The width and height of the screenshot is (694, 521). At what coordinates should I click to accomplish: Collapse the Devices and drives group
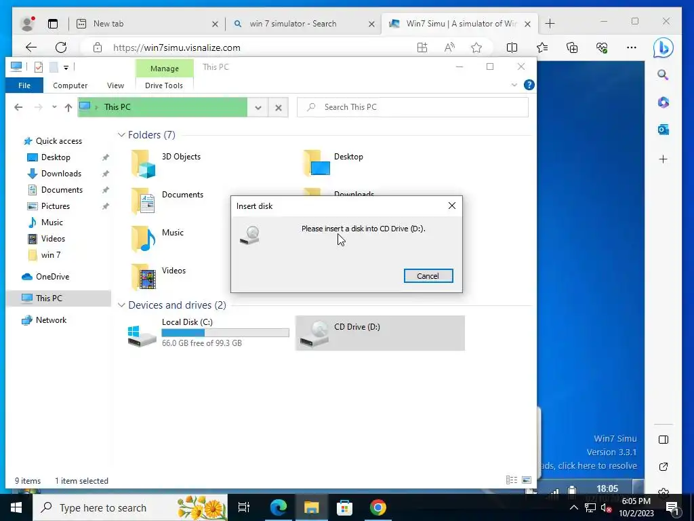pyautogui.click(x=121, y=305)
